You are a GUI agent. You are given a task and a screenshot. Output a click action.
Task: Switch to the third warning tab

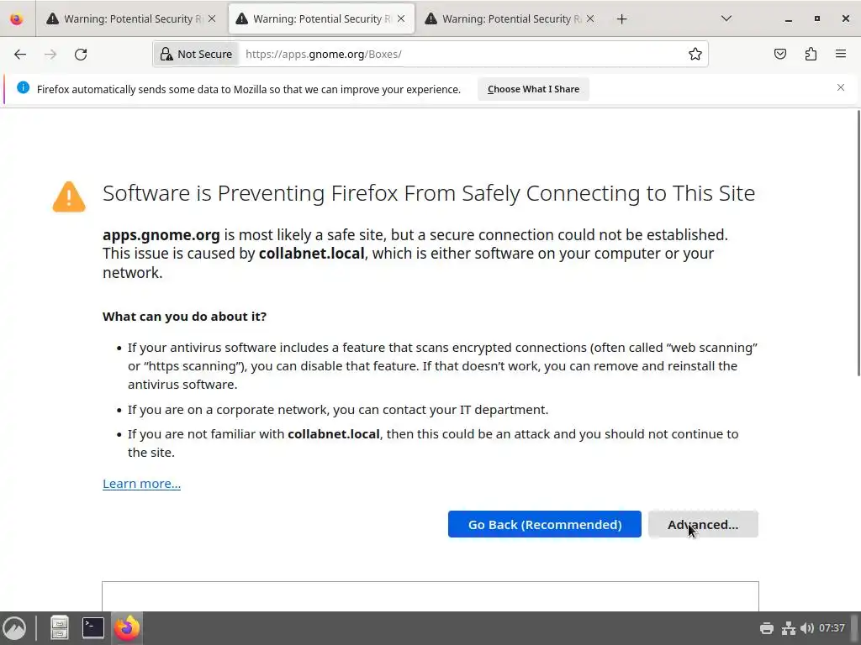[x=510, y=19]
